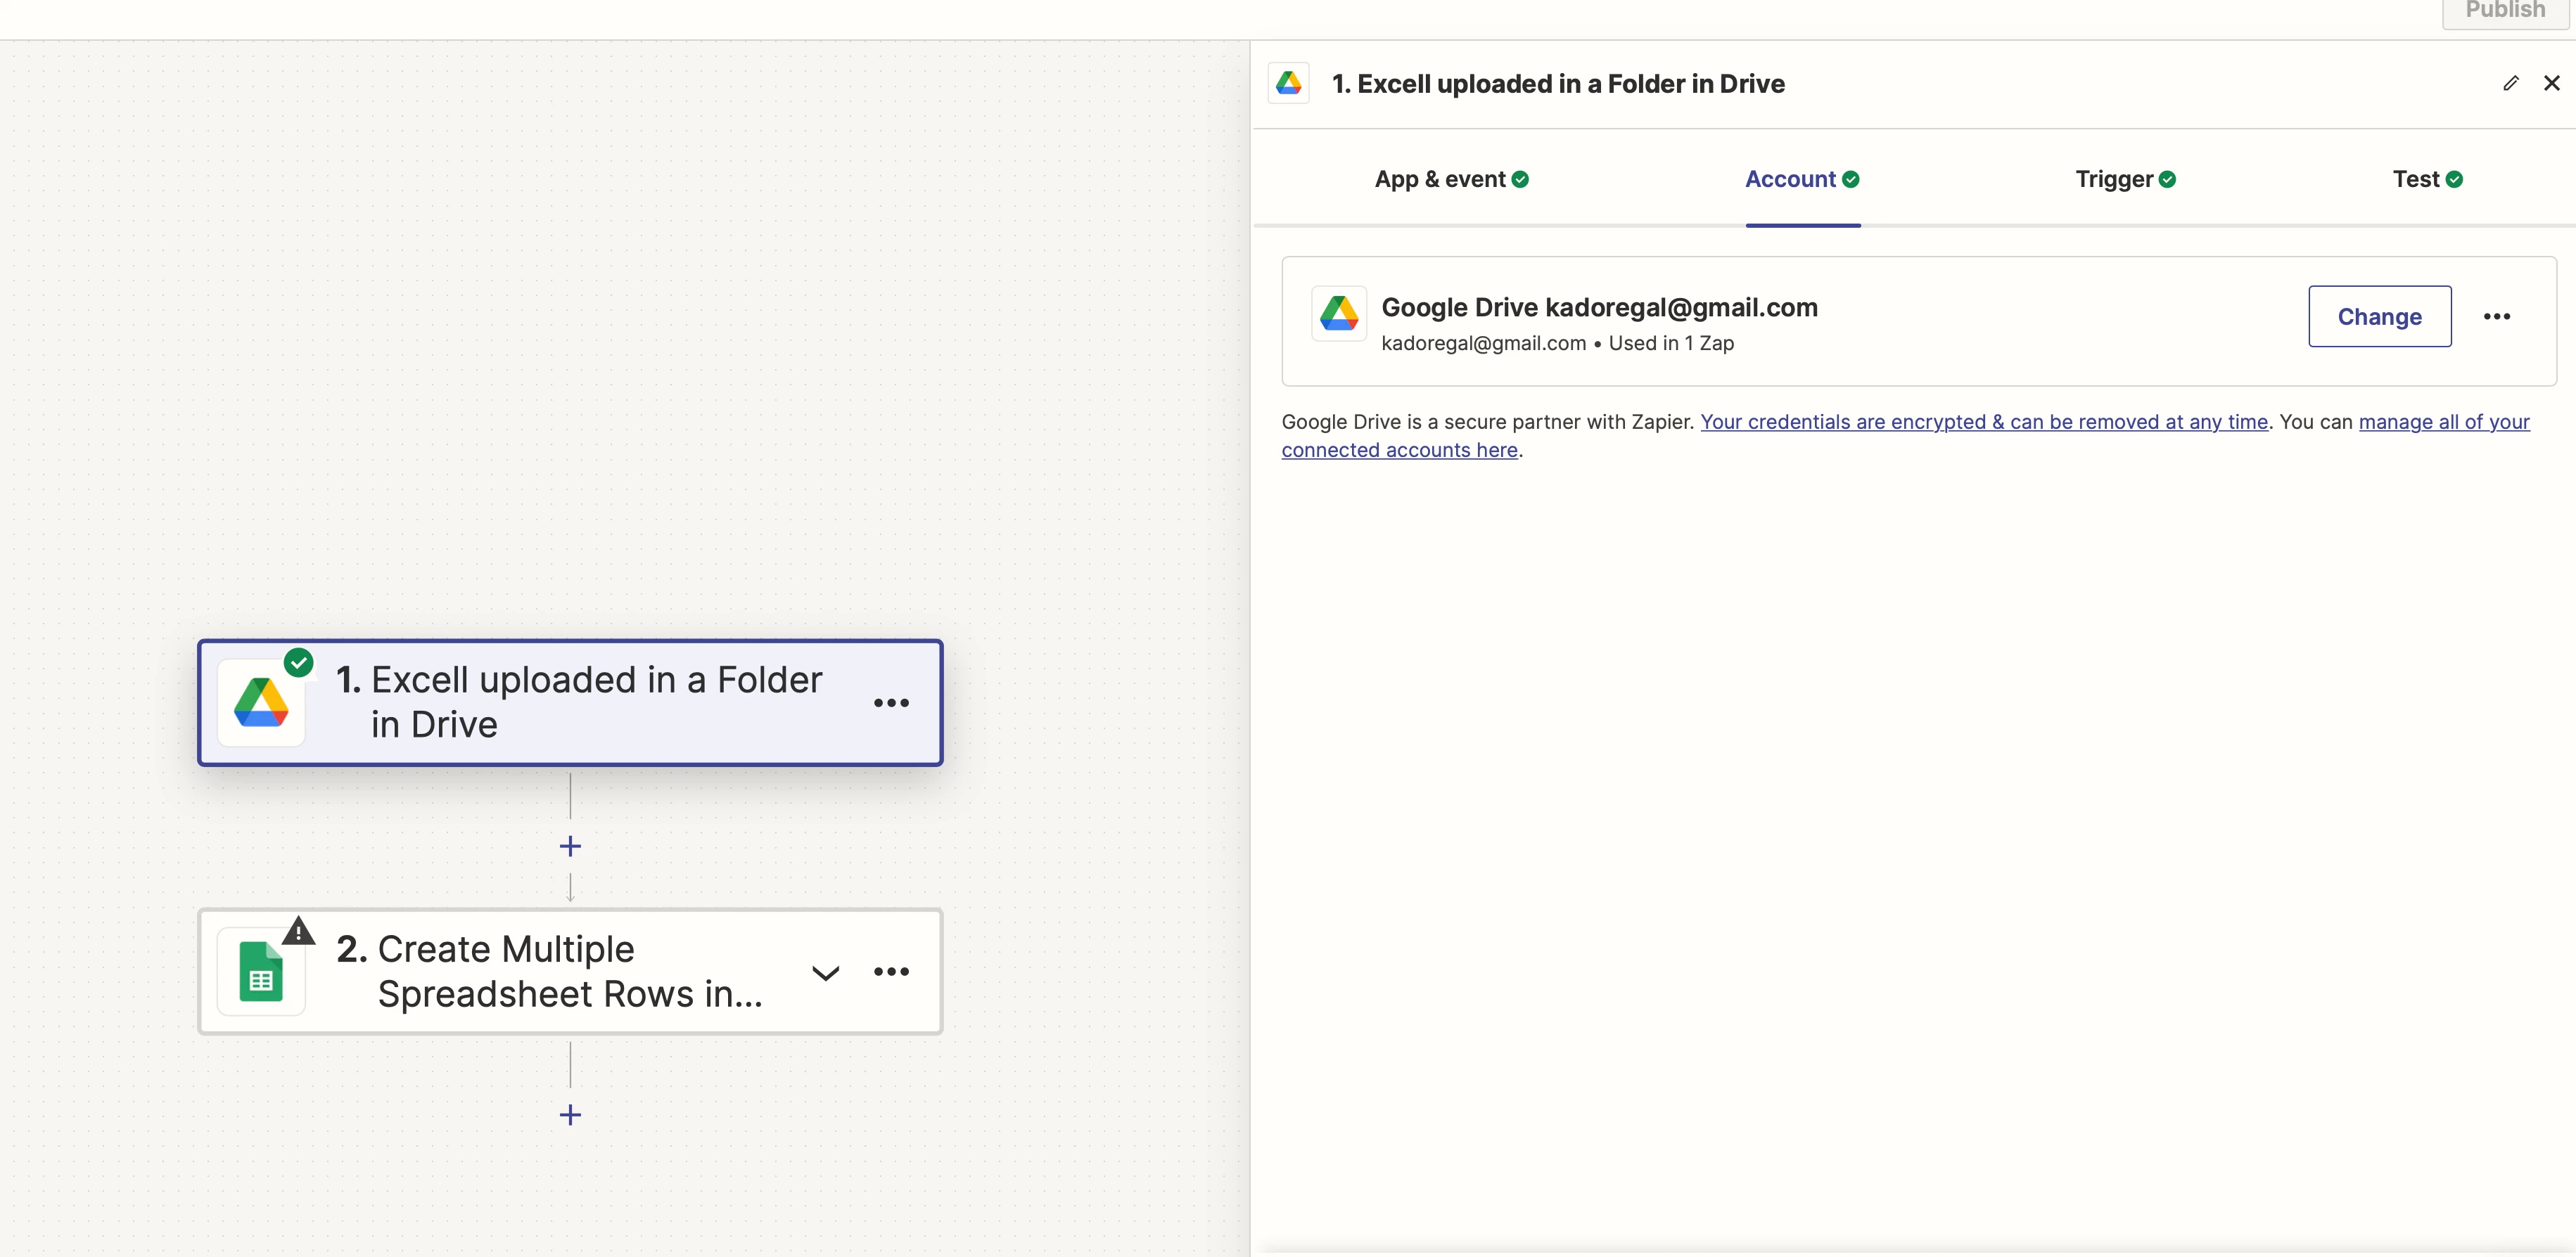Follow manage all connected accounts link

pyautogui.click(x=2443, y=422)
